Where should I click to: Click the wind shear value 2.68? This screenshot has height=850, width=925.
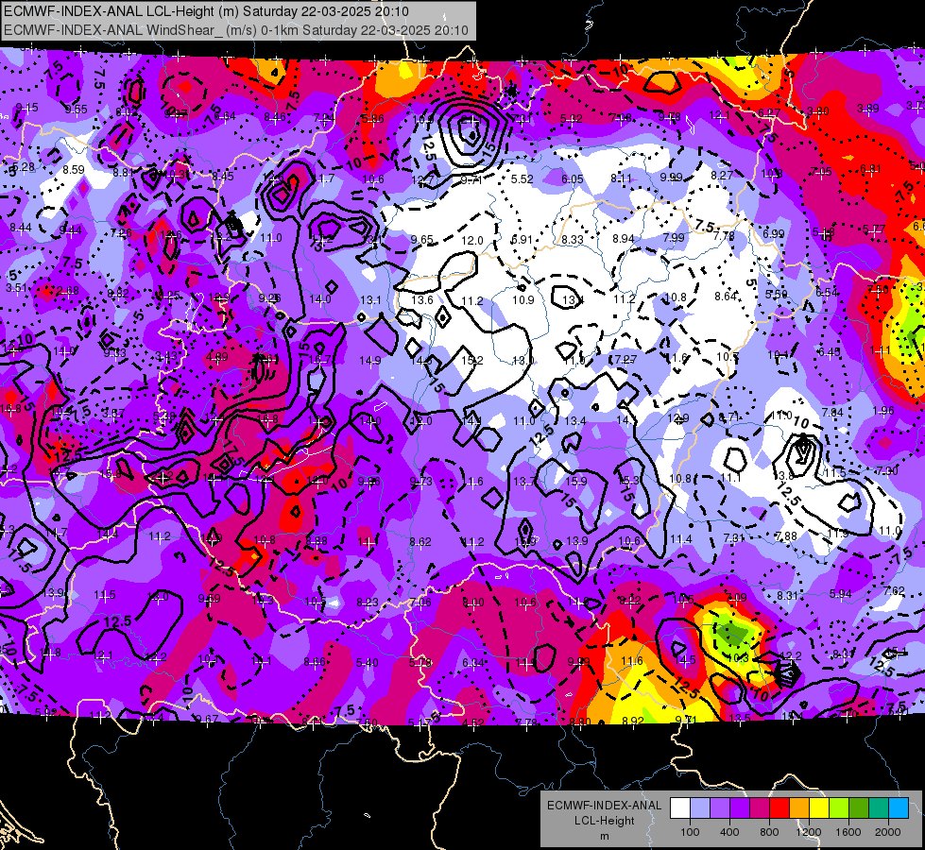68,290
